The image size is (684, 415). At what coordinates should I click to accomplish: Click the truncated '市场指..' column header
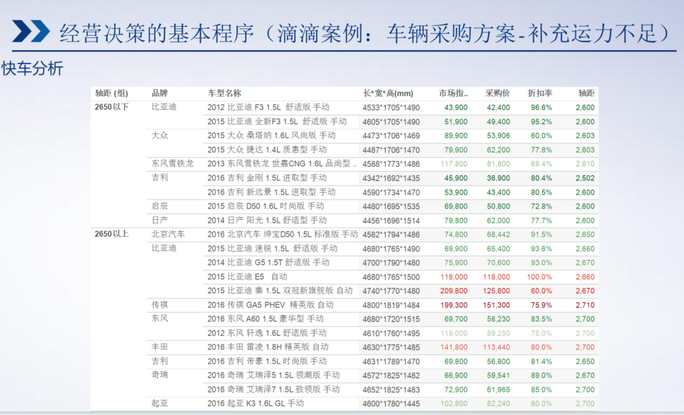coord(453,93)
